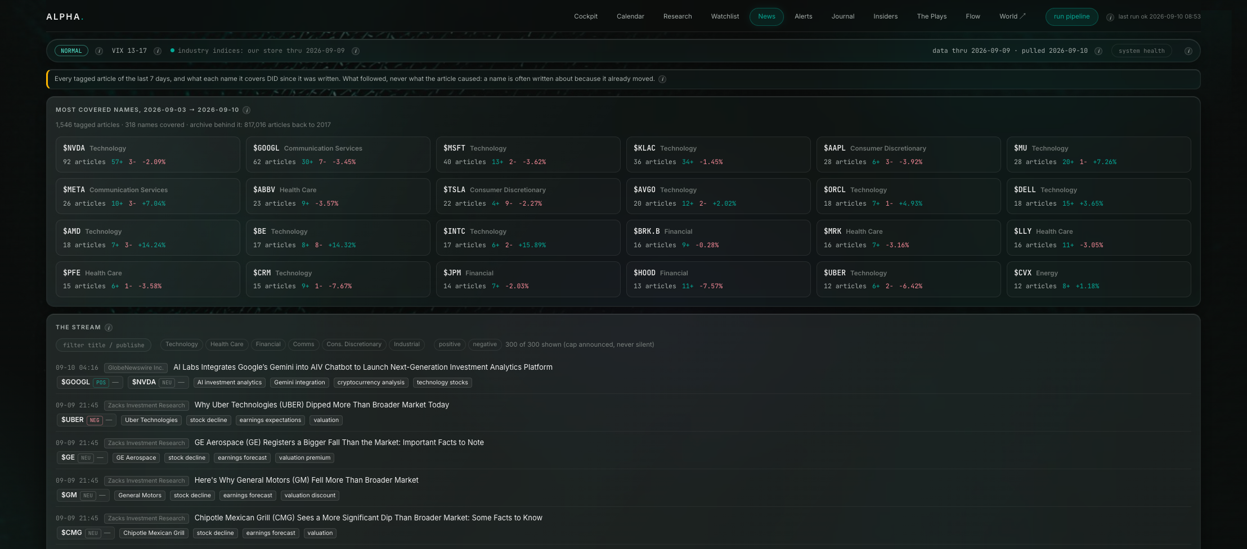Open Why Uber Technologies Dipped article

(322, 405)
